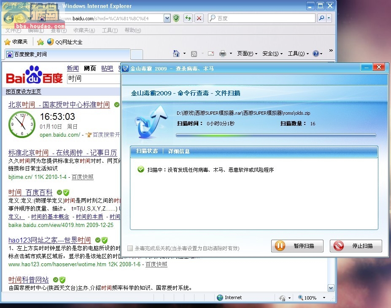Open the 收藏夹(A) menu
Image resolution: width=391 pixels, height=308 pixels.
(84, 30)
